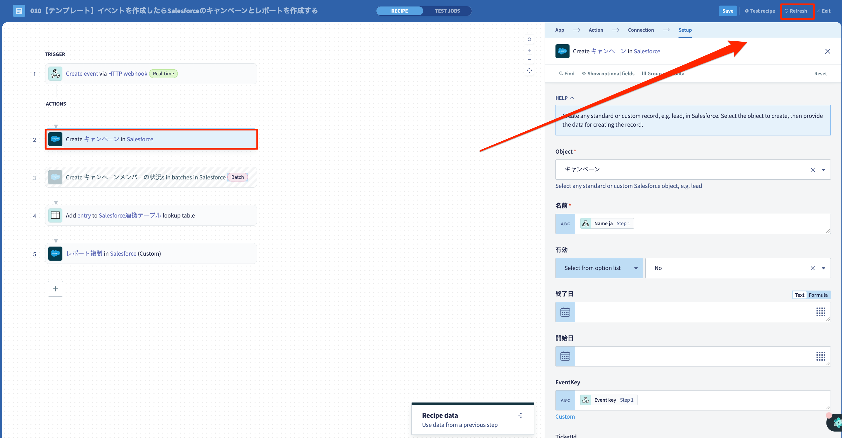The image size is (842, 438).
Task: Open calendar picker for 開始日
Action: (x=565, y=356)
